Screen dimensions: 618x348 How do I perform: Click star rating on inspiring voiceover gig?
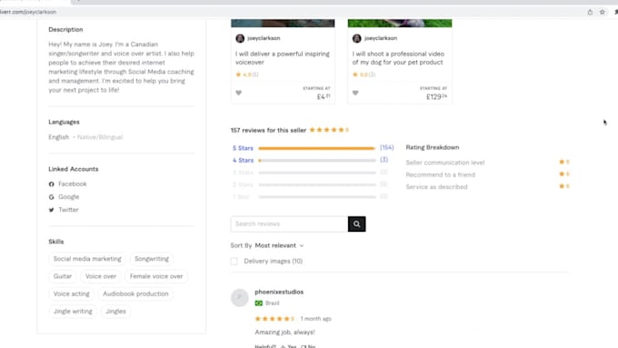[247, 75]
